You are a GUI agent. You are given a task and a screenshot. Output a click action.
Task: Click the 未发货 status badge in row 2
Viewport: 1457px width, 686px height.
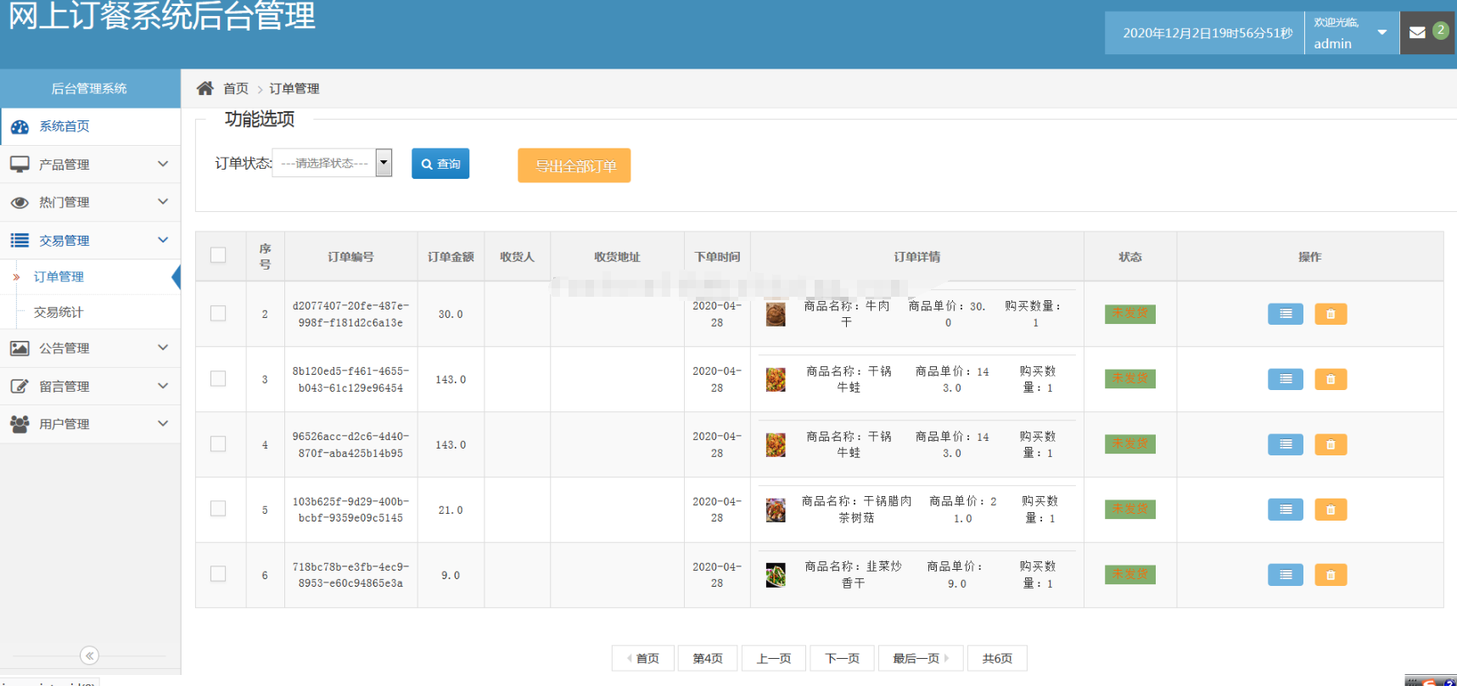(x=1130, y=314)
